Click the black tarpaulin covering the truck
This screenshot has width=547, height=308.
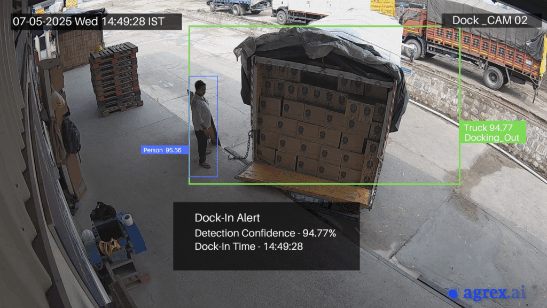coord(310,45)
